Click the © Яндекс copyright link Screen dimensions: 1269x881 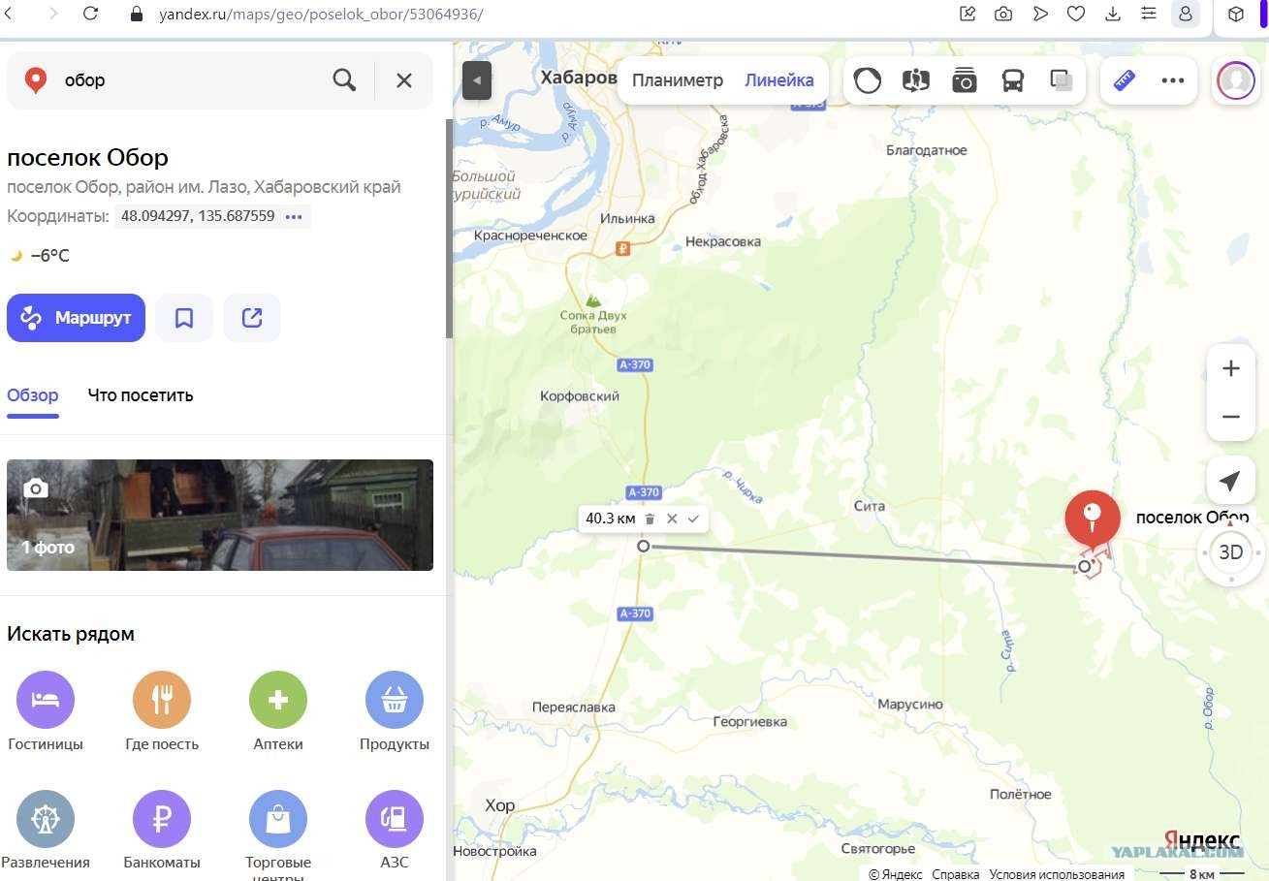tap(896, 874)
